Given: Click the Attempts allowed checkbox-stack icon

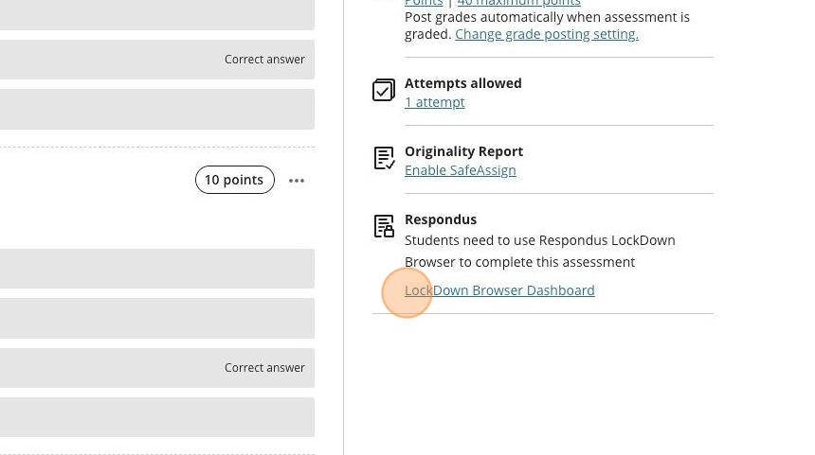Looking at the screenshot, I should tap(384, 90).
